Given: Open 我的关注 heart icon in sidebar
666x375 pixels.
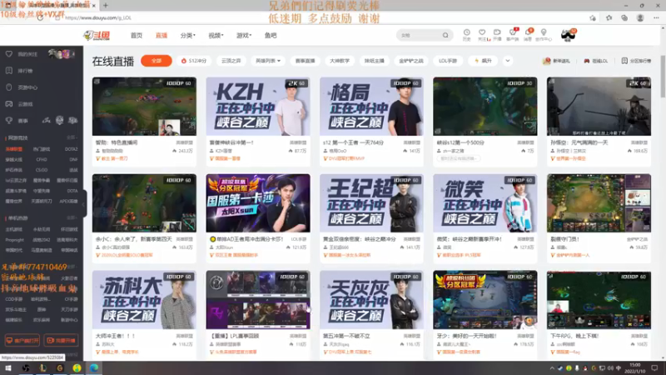Looking at the screenshot, I should pyautogui.click(x=9, y=54).
